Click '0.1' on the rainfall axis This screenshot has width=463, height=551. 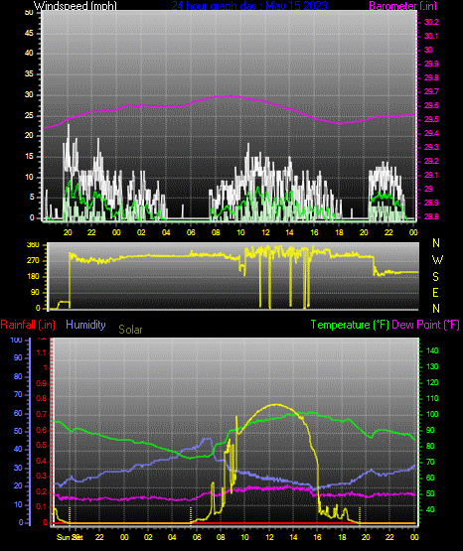coord(42,506)
